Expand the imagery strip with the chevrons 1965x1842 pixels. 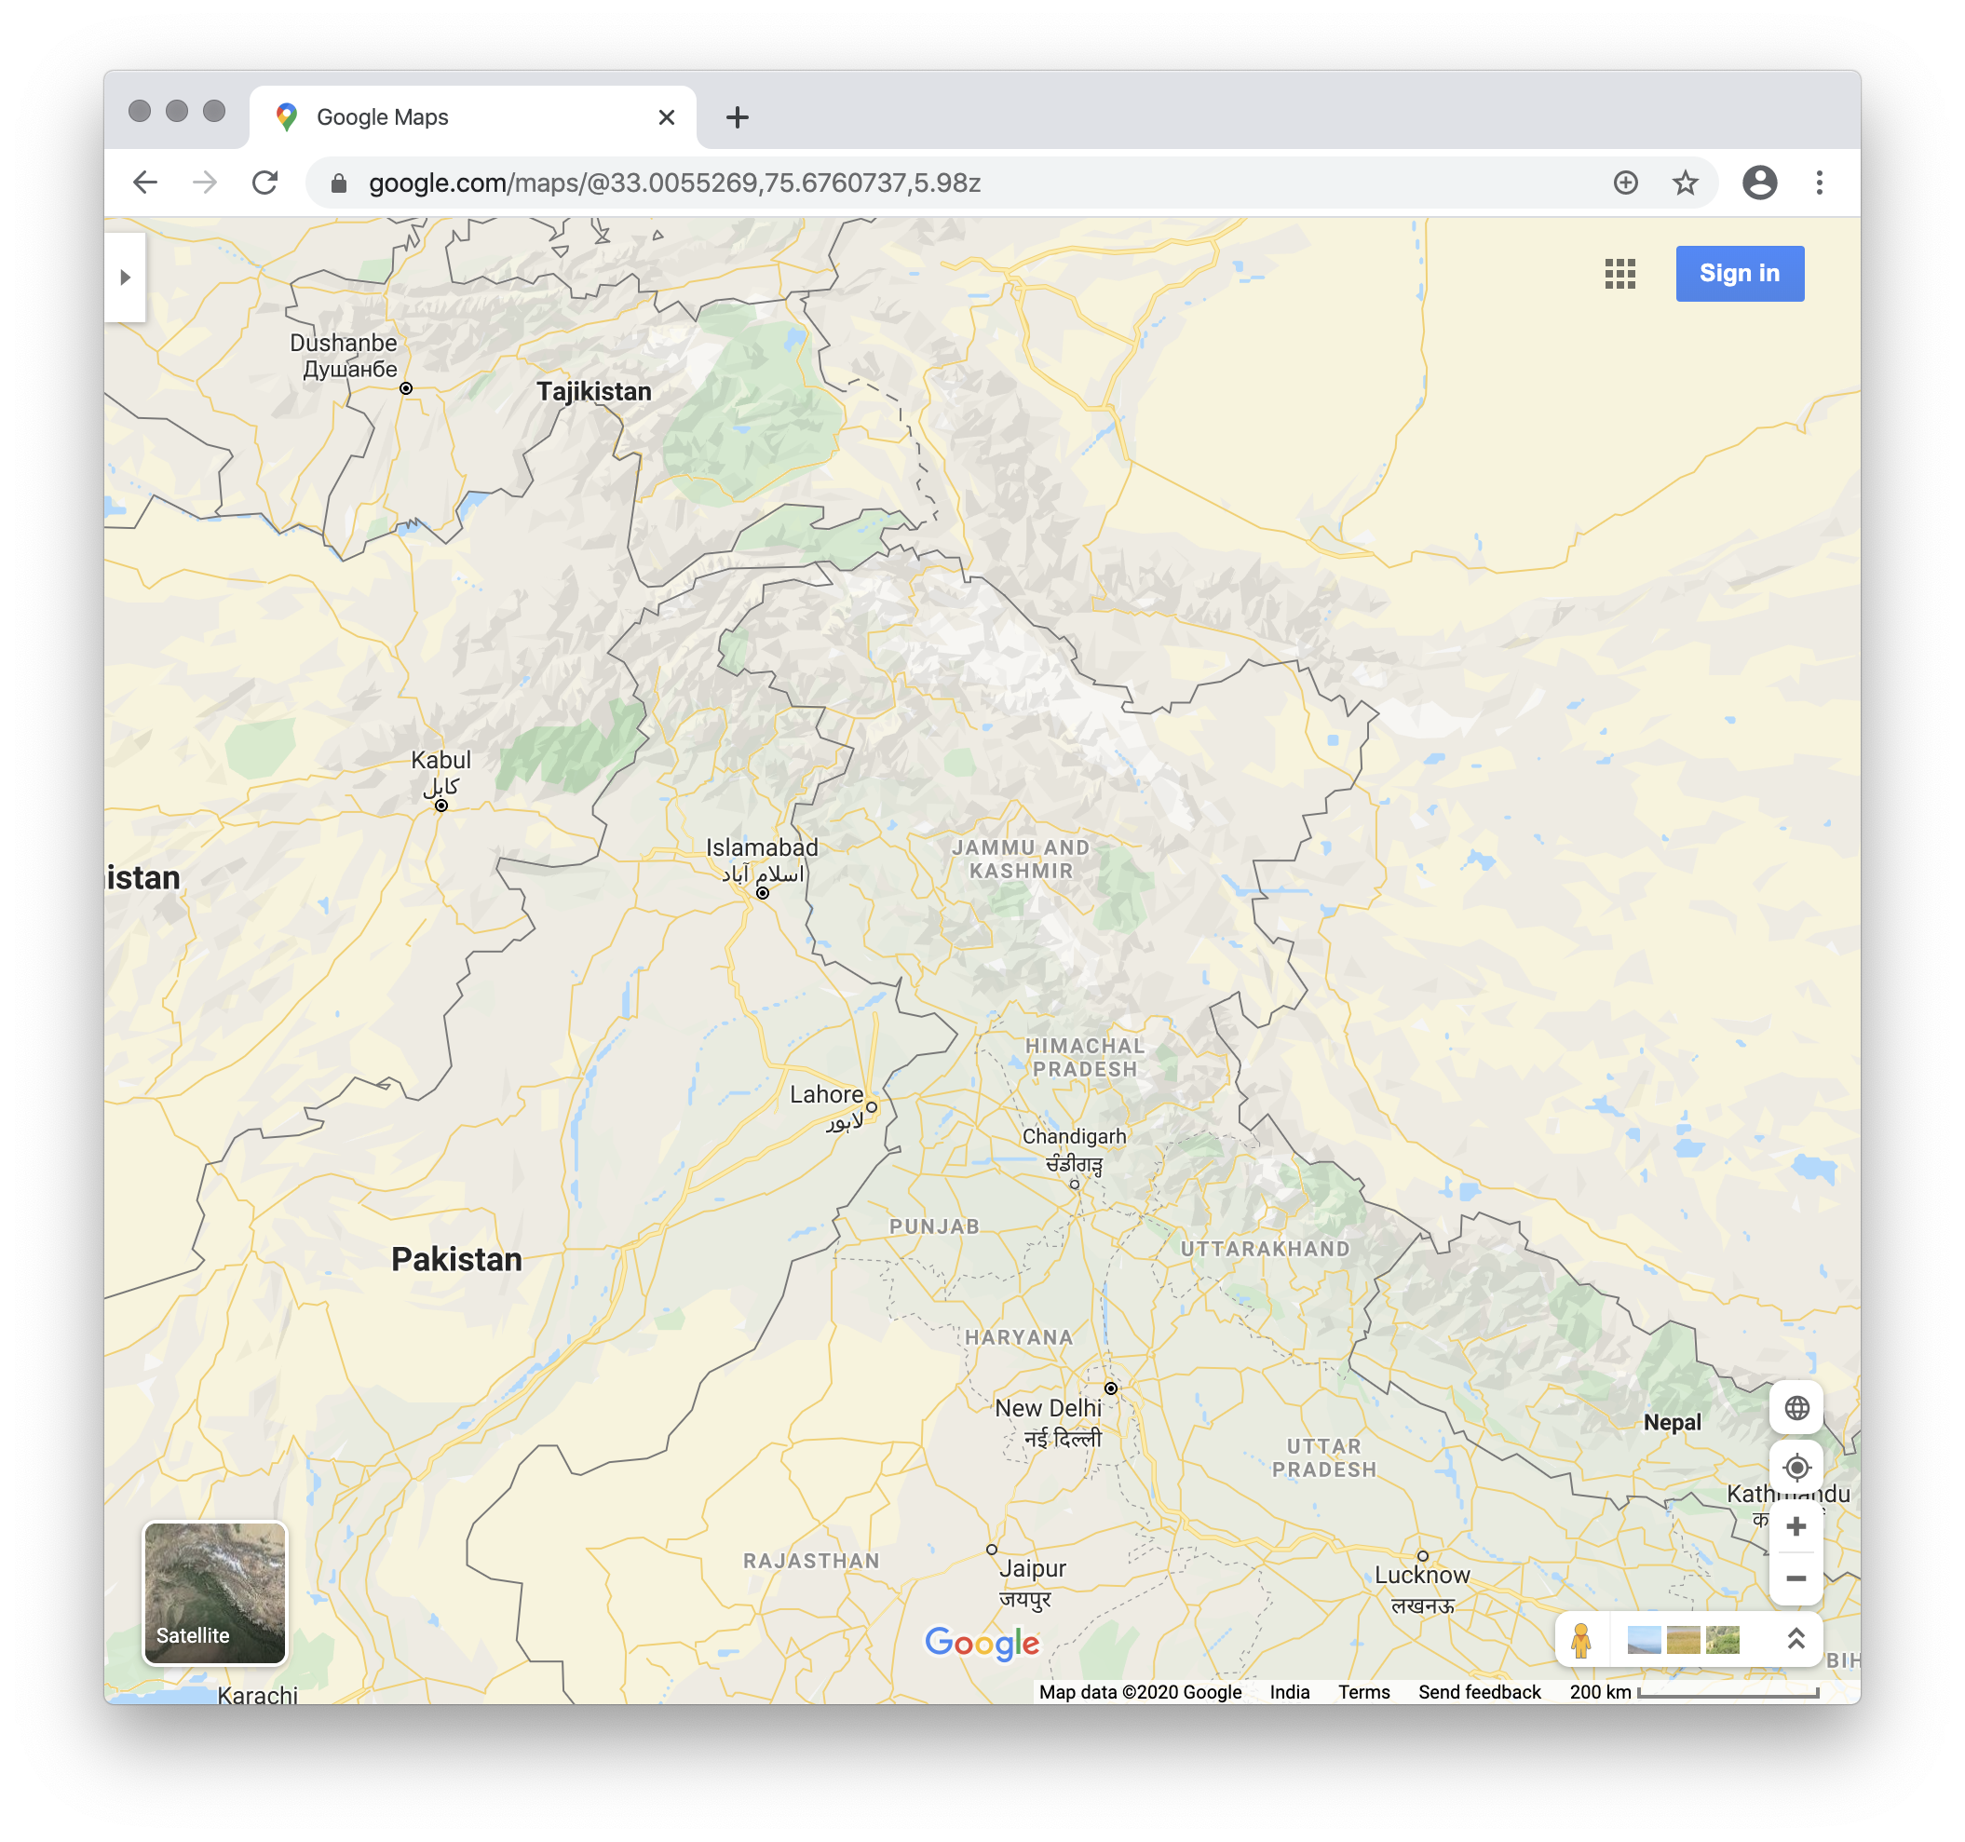point(1796,1639)
